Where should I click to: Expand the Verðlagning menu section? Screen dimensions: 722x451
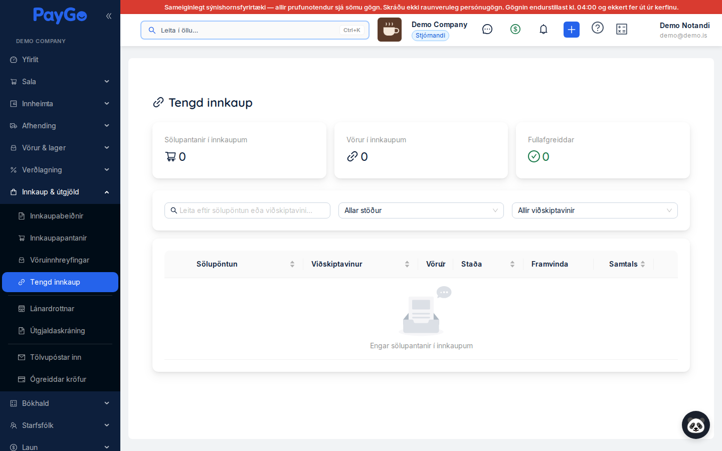[x=60, y=170]
